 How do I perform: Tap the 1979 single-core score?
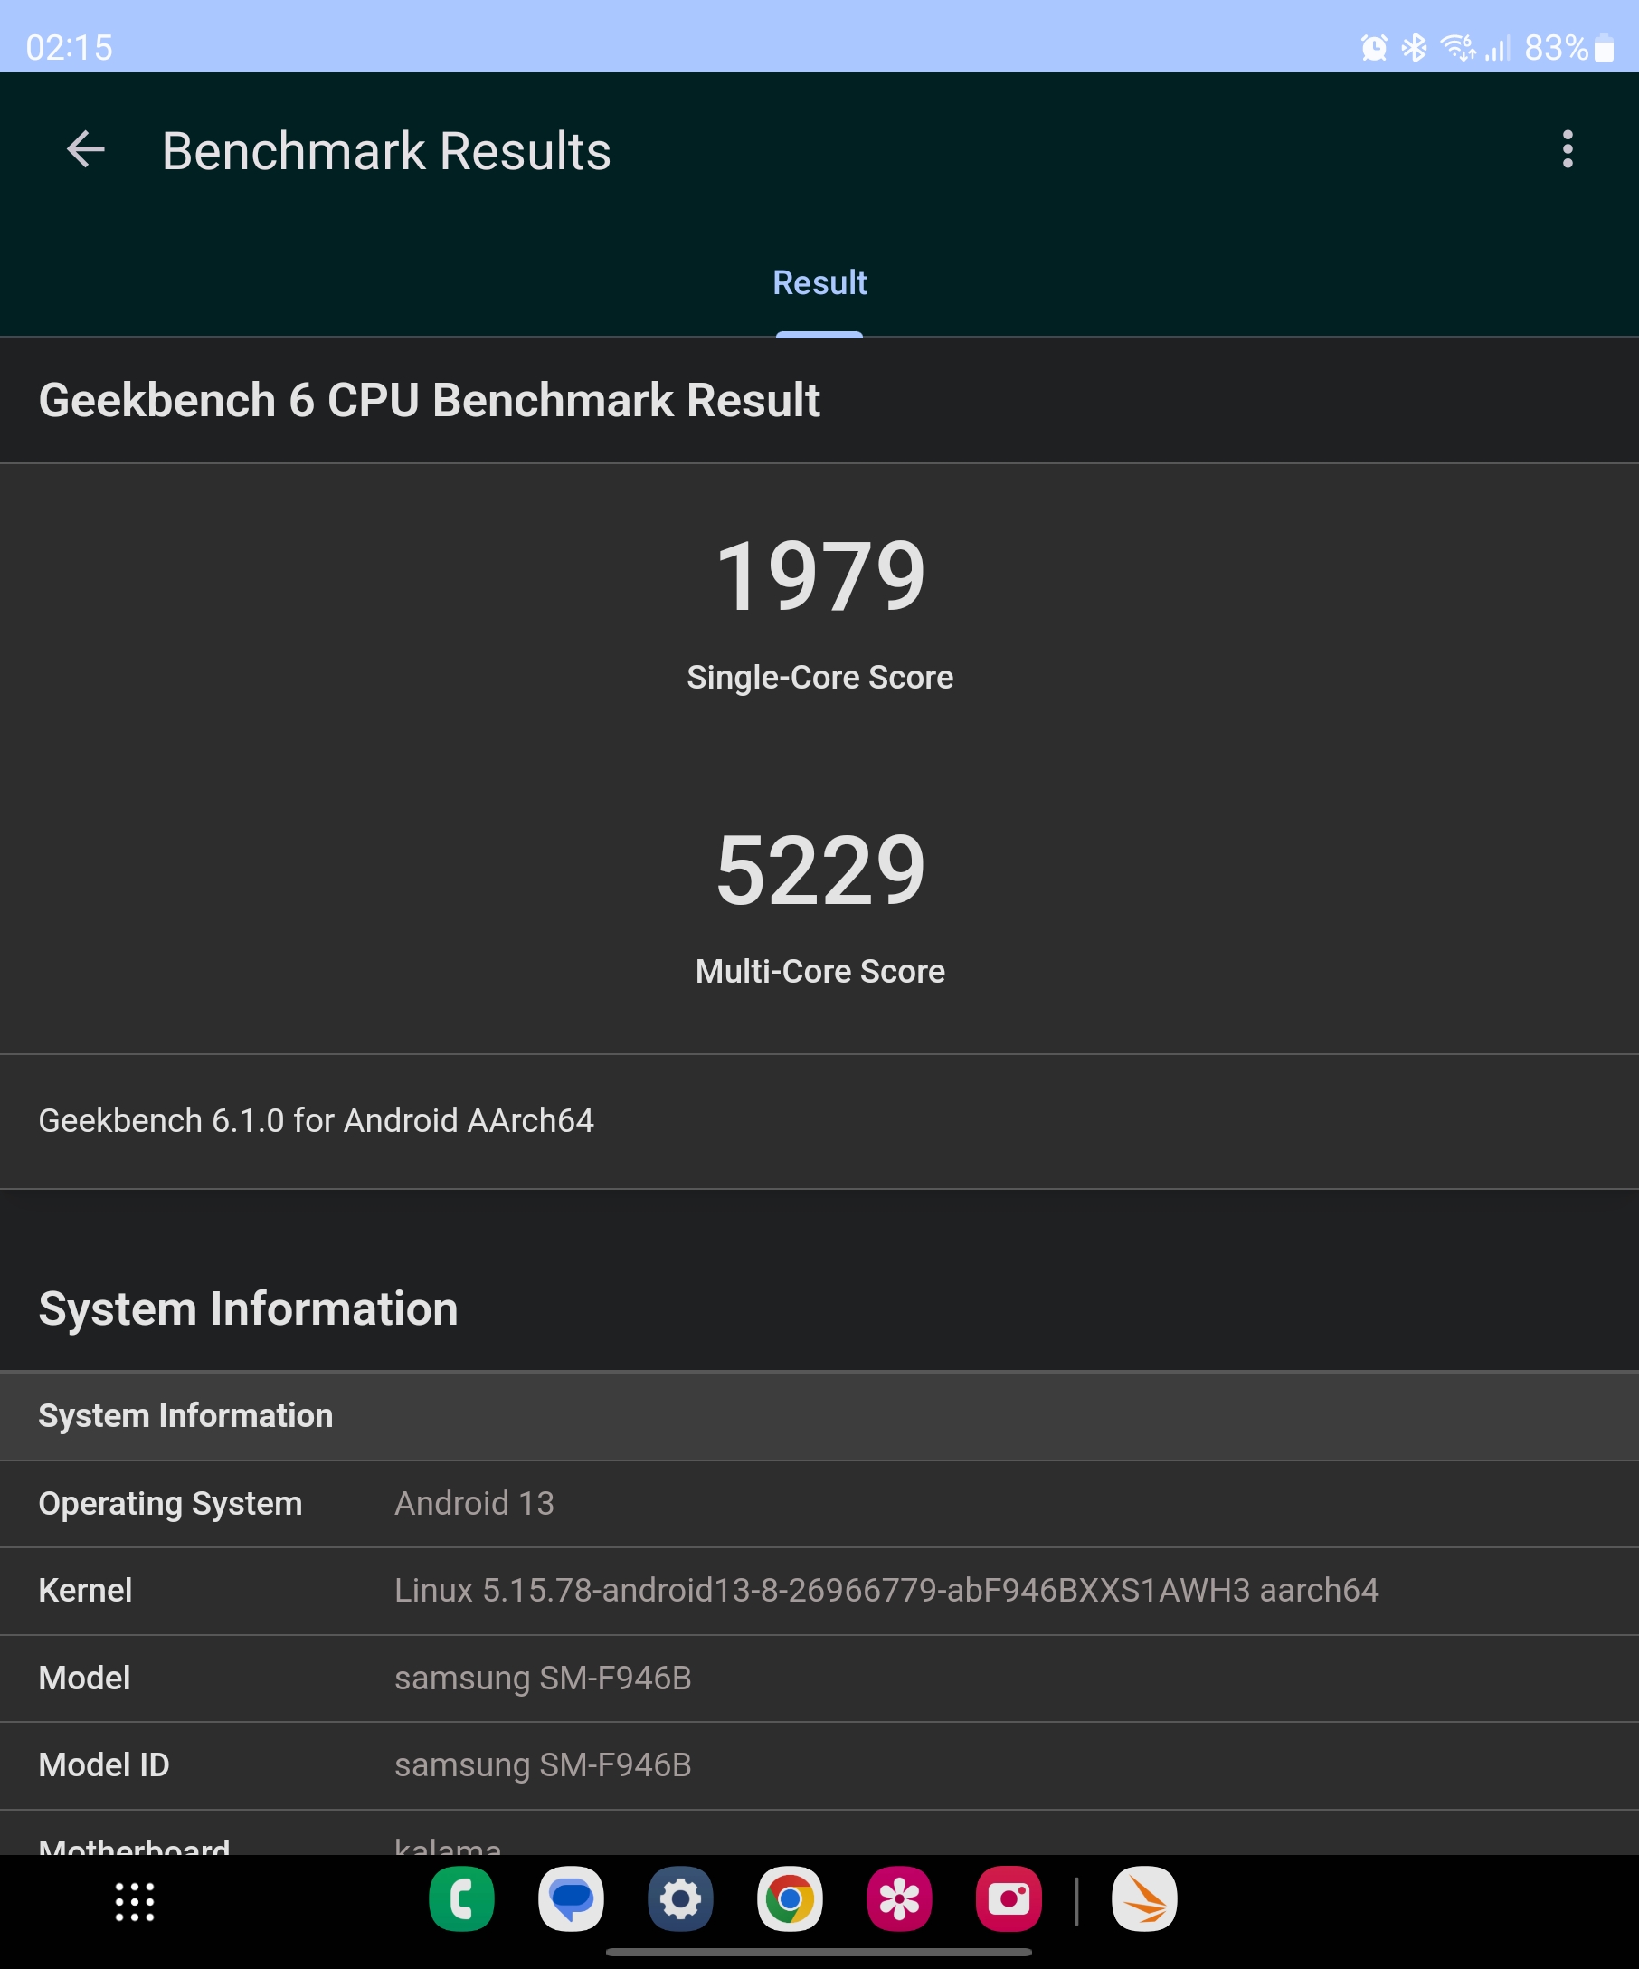coord(820,576)
